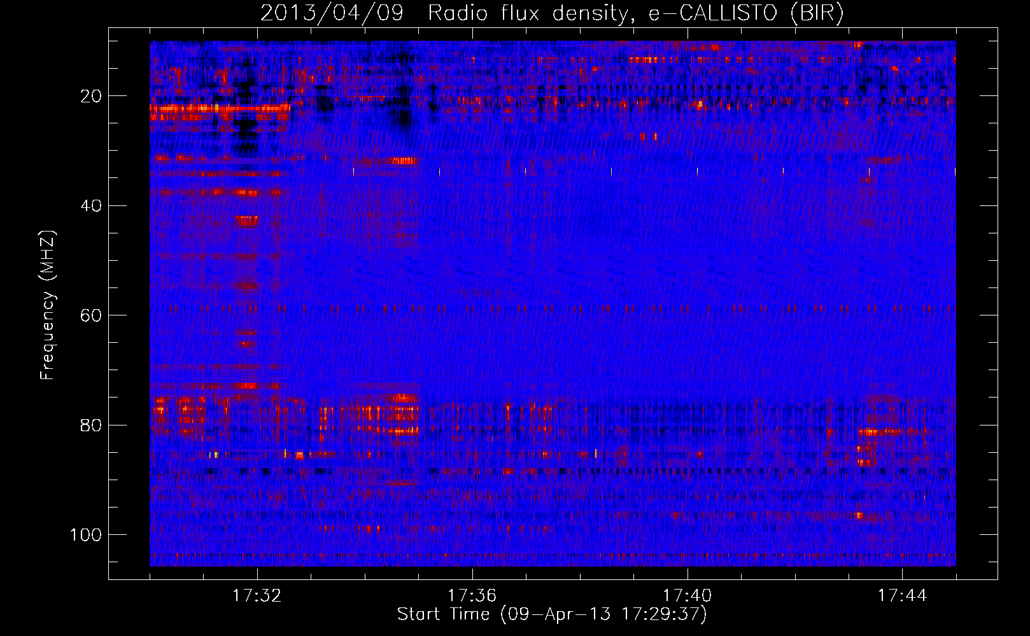
Task: Click the 17:36 time tick label
Action: (x=472, y=596)
